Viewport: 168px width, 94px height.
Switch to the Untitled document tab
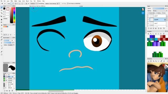[x=81, y=6]
